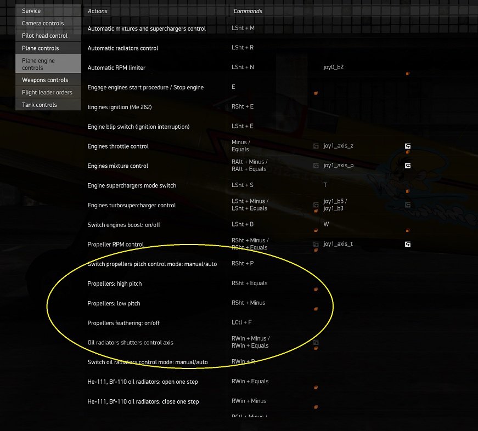
Task: Select Plane controls category
Action: pyautogui.click(x=48, y=48)
